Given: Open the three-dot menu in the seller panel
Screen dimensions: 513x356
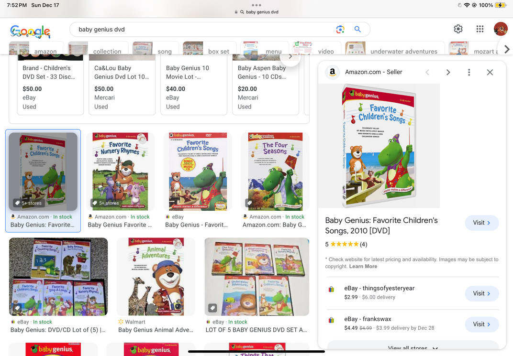Looking at the screenshot, I should [x=469, y=72].
